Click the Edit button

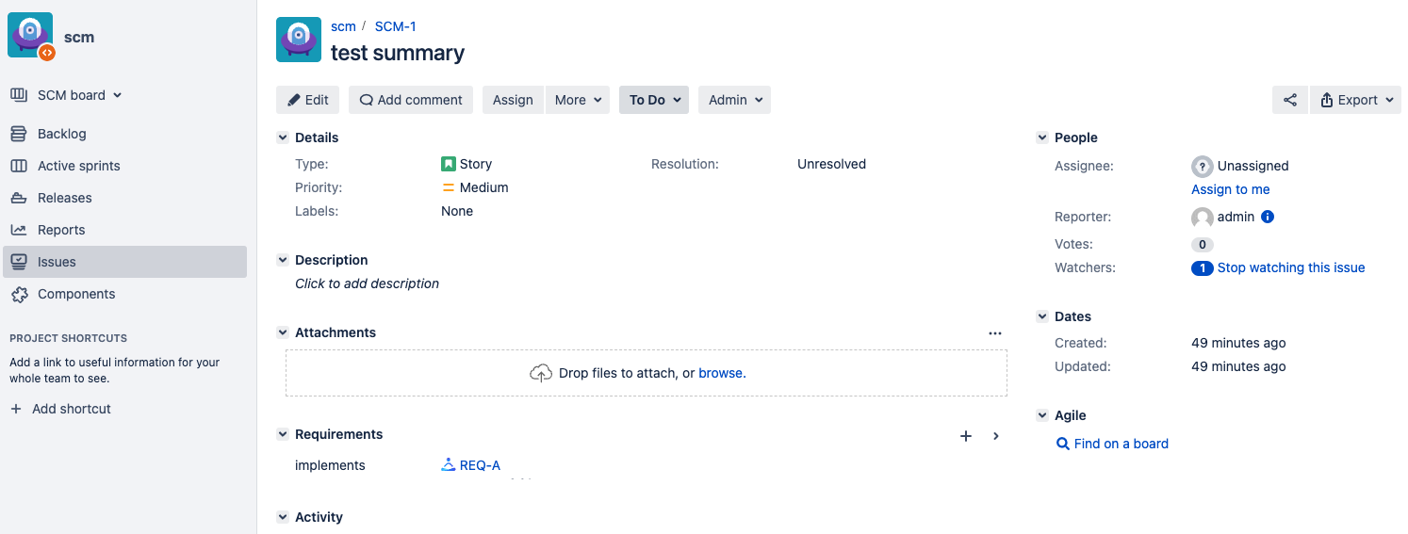click(x=307, y=100)
